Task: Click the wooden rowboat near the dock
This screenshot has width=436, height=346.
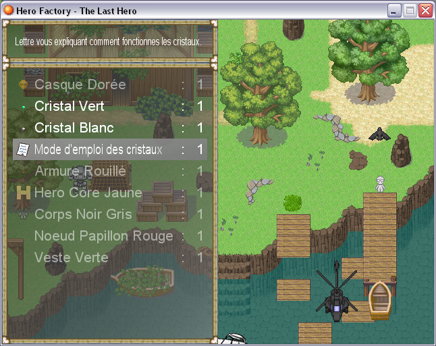Action: tap(380, 300)
